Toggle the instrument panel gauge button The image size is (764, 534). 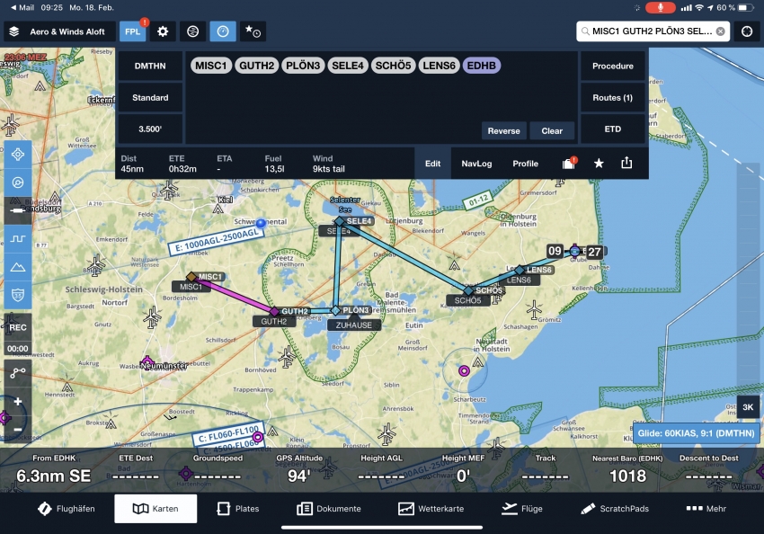[x=223, y=31]
